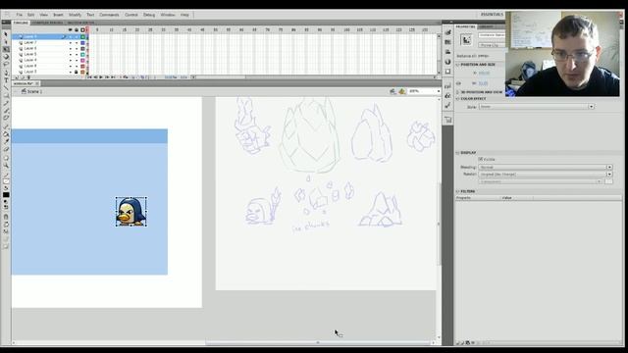Select the Text tool
628x353 pixels.
pyautogui.click(x=6, y=80)
